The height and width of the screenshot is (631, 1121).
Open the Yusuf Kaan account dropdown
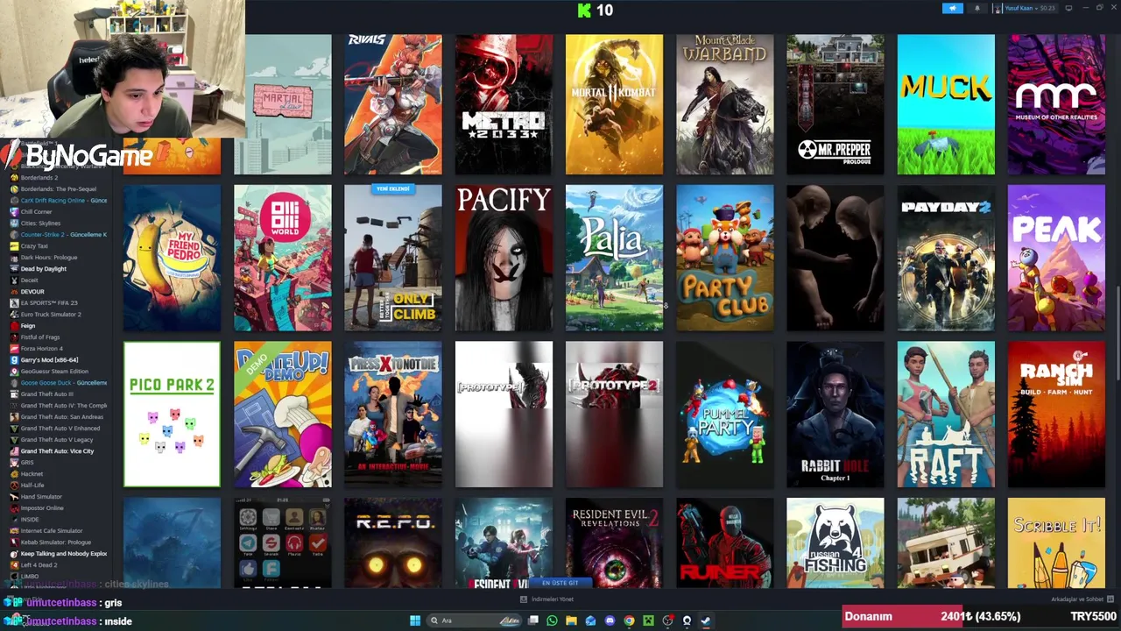tap(1026, 9)
